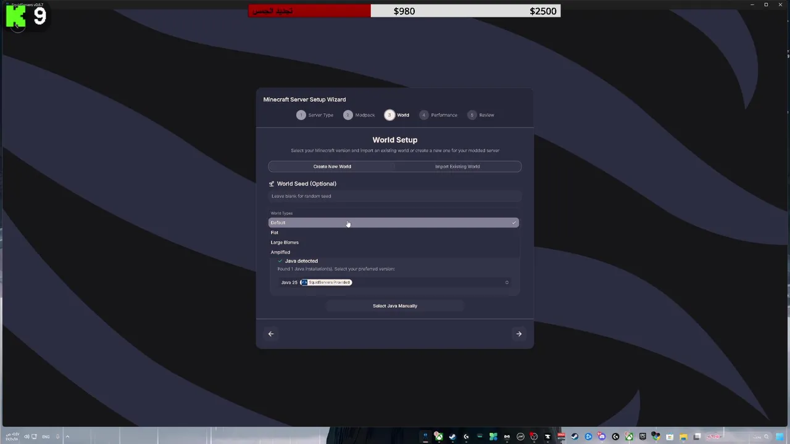Go to World step
Image resolution: width=790 pixels, height=444 pixels.
pos(397,115)
